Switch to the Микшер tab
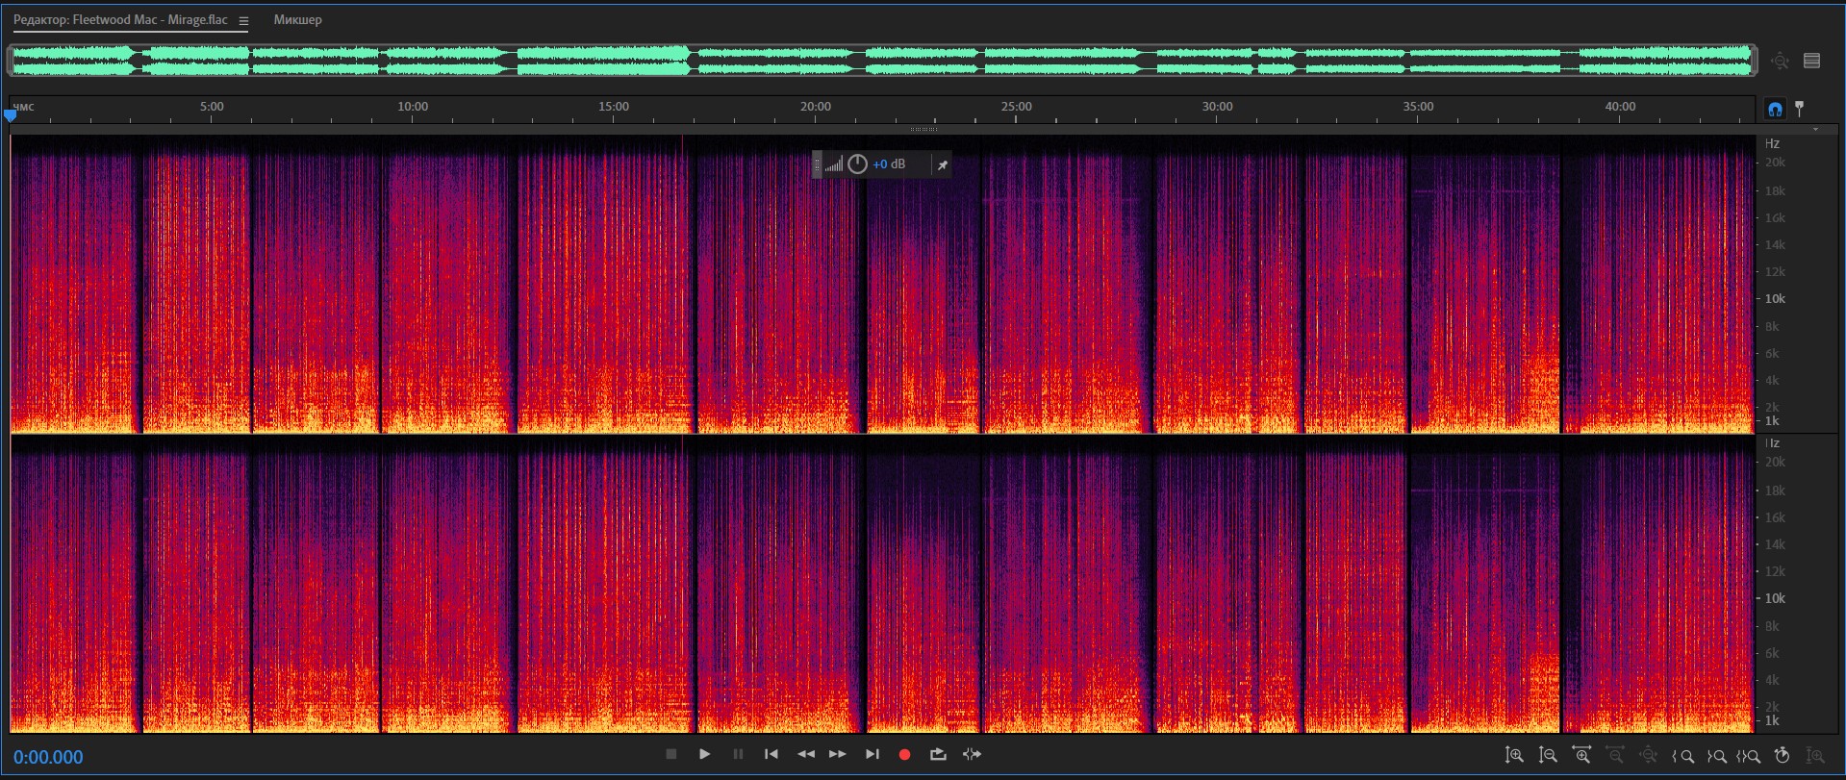The width and height of the screenshot is (1846, 780). point(297,20)
